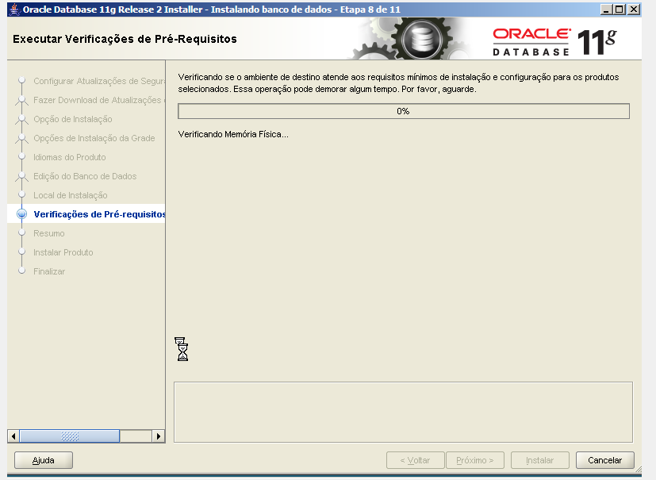Select the Configurar Atualizações de Segurança step
Viewport: 656px width, 480px height.
coord(99,81)
